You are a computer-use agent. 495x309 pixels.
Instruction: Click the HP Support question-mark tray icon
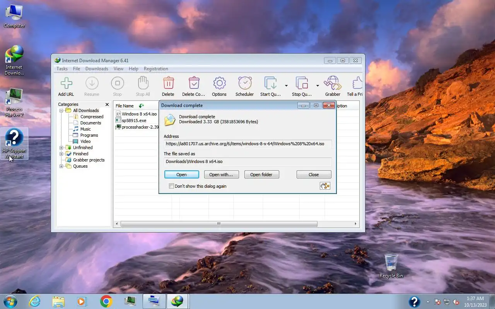tap(414, 301)
